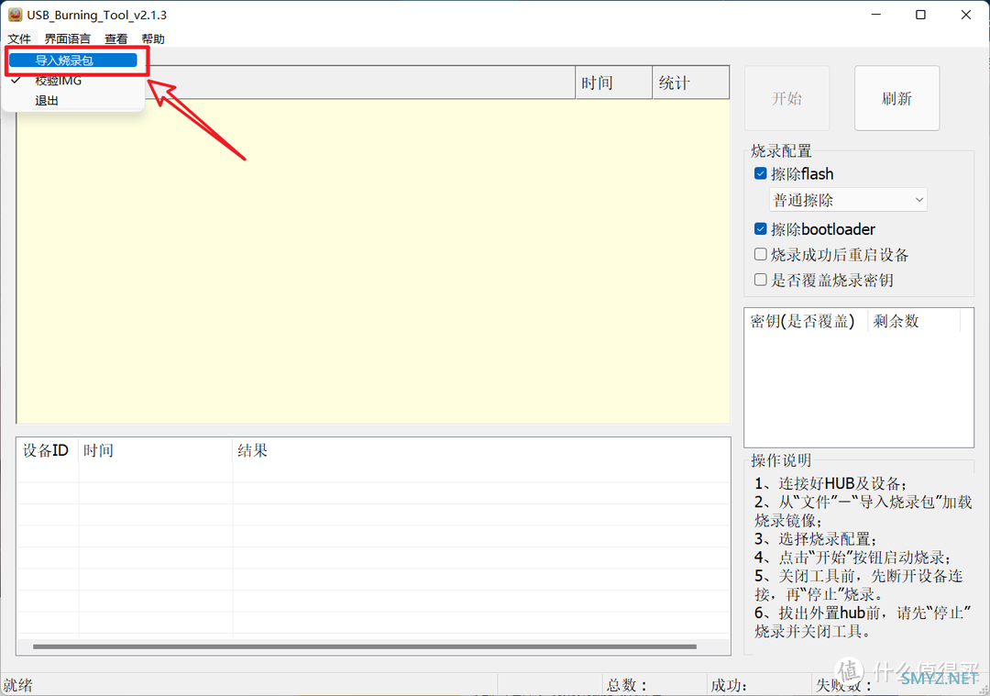The width and height of the screenshot is (990, 696).
Task: Click the 统计 column header
Action: tap(691, 83)
